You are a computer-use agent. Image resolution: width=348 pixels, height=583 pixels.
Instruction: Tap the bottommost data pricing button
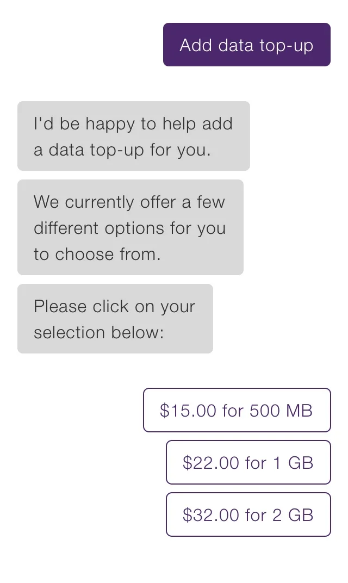(248, 514)
